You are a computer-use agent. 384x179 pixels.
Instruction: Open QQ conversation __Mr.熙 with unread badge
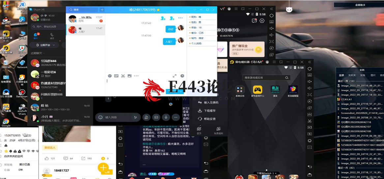click(85, 19)
